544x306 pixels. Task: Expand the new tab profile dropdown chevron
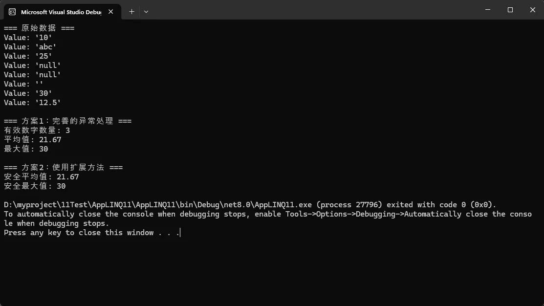146,11
